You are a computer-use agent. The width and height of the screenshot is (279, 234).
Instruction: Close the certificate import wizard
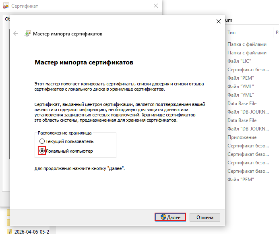[219, 21]
